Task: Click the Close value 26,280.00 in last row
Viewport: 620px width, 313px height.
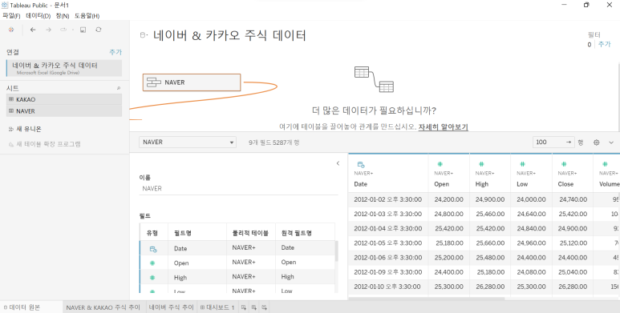Action: click(573, 287)
